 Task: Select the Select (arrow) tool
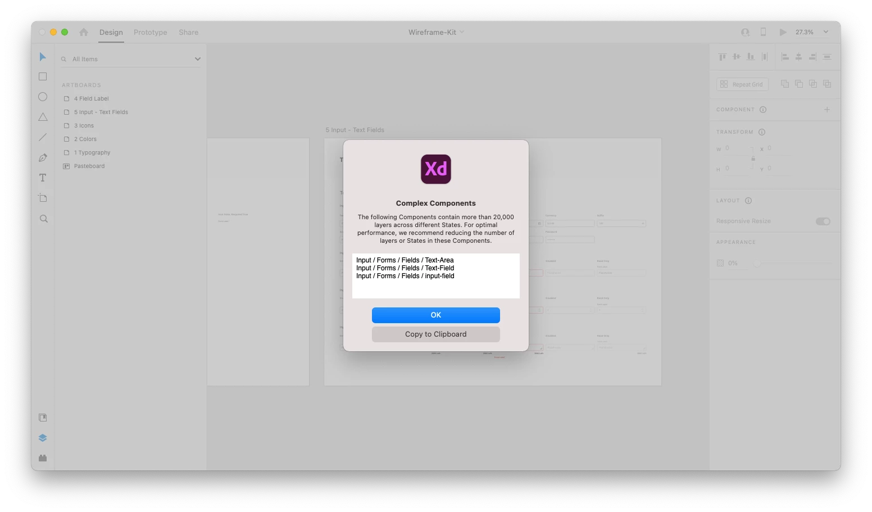click(x=43, y=57)
